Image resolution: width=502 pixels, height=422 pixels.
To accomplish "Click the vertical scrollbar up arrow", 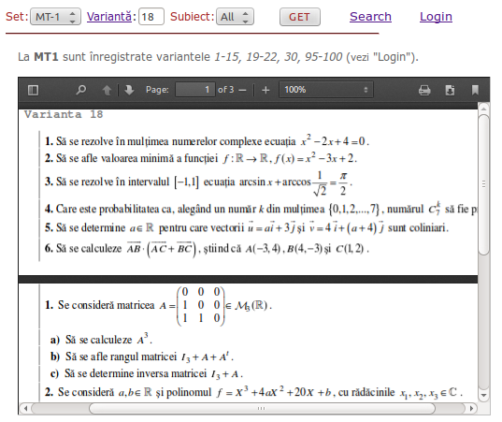I will point(483,109).
